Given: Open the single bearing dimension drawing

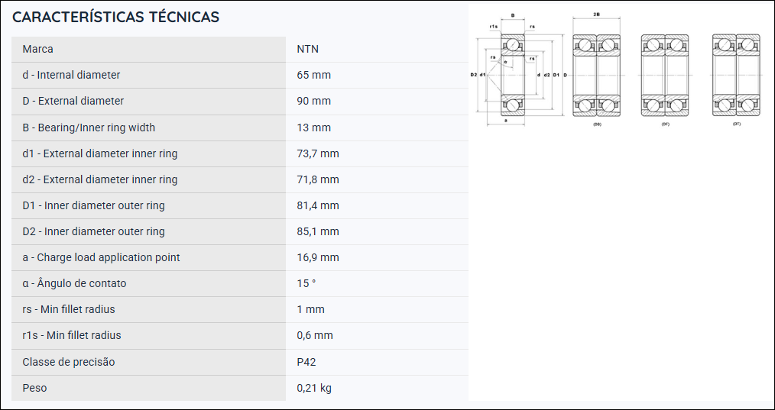Looking at the screenshot, I should tap(517, 70).
